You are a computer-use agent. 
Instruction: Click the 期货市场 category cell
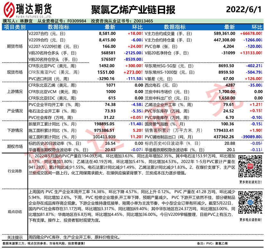[x=14, y=46]
